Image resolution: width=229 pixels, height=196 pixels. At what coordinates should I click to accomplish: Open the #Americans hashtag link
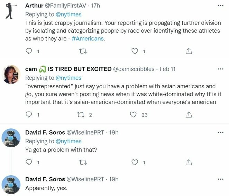(x=88, y=39)
